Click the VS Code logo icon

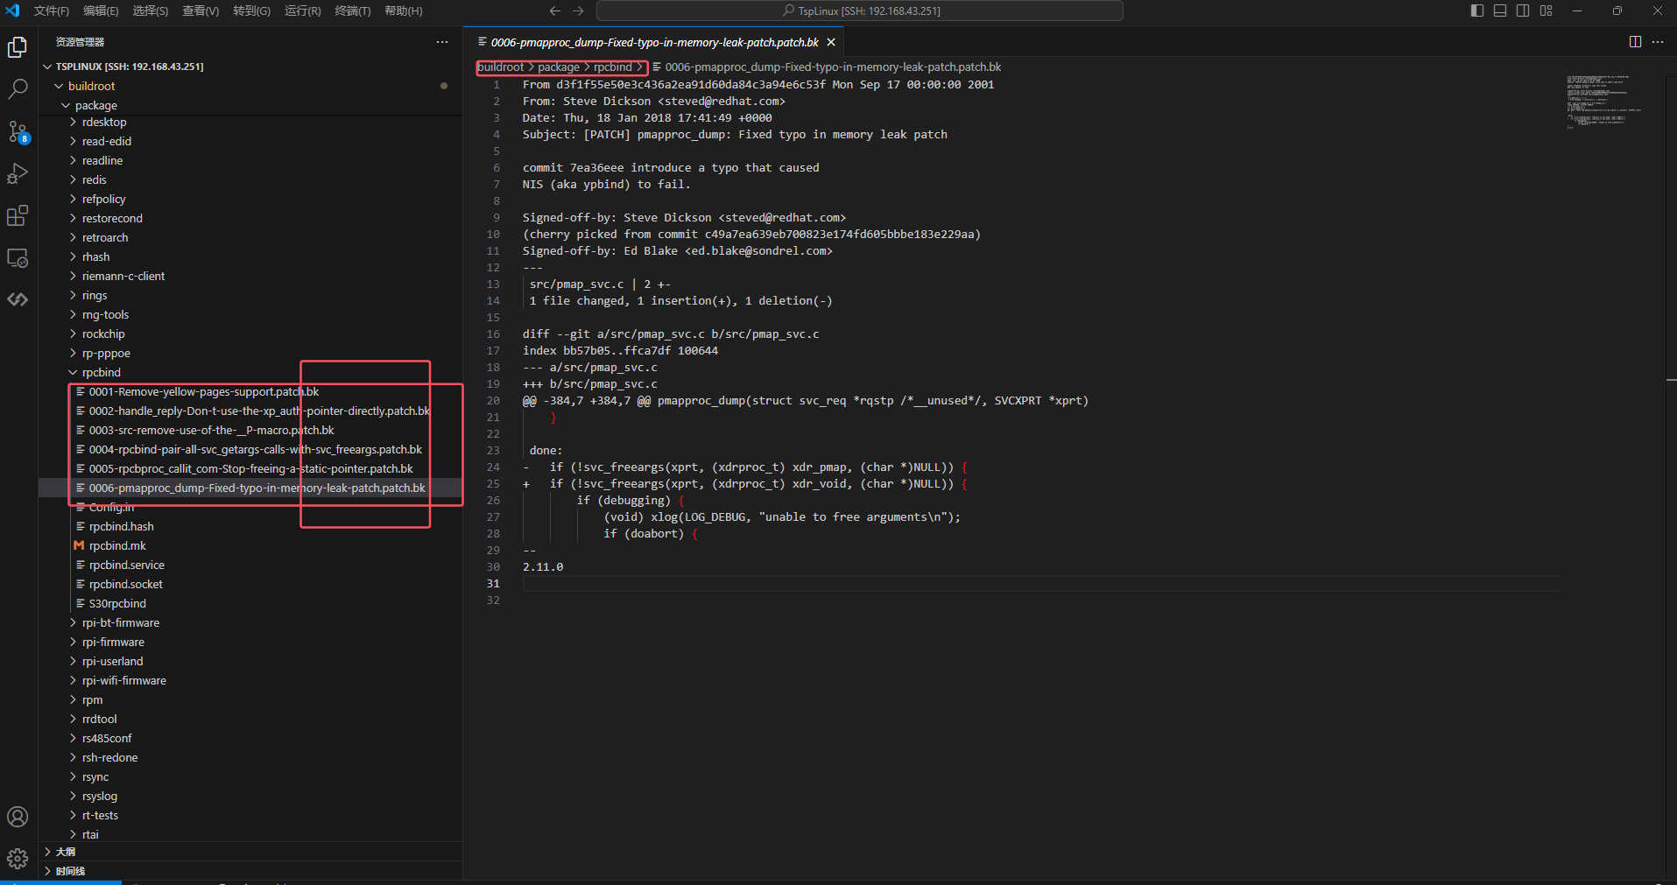pos(12,11)
